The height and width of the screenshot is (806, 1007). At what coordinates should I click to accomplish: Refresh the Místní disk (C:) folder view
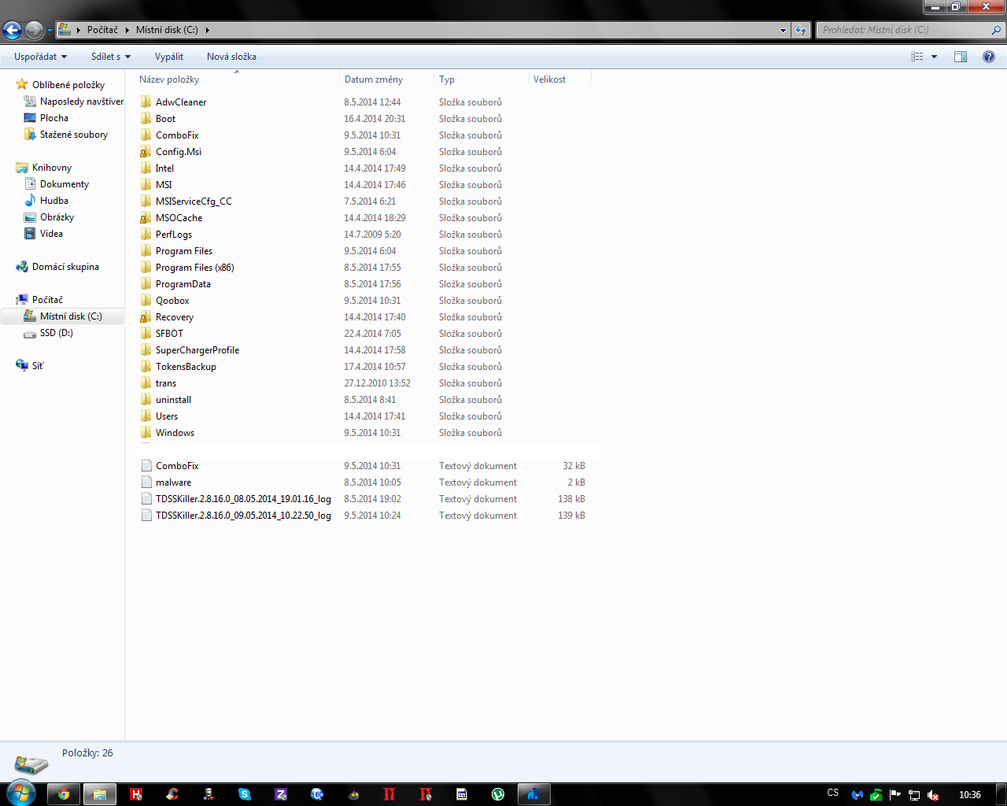point(801,30)
